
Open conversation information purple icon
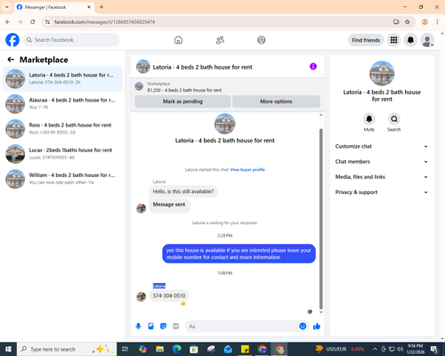(313, 67)
